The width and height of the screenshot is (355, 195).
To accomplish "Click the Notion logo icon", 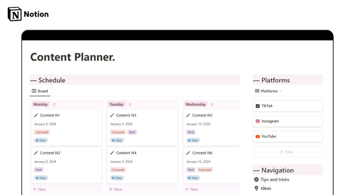I will (15, 14).
